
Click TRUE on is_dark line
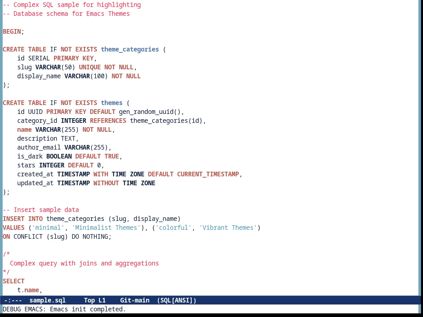tap(112, 156)
